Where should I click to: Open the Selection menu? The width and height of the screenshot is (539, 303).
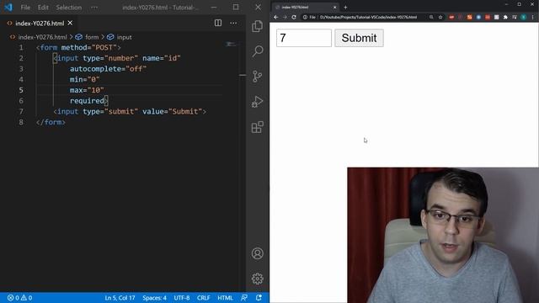coord(69,8)
